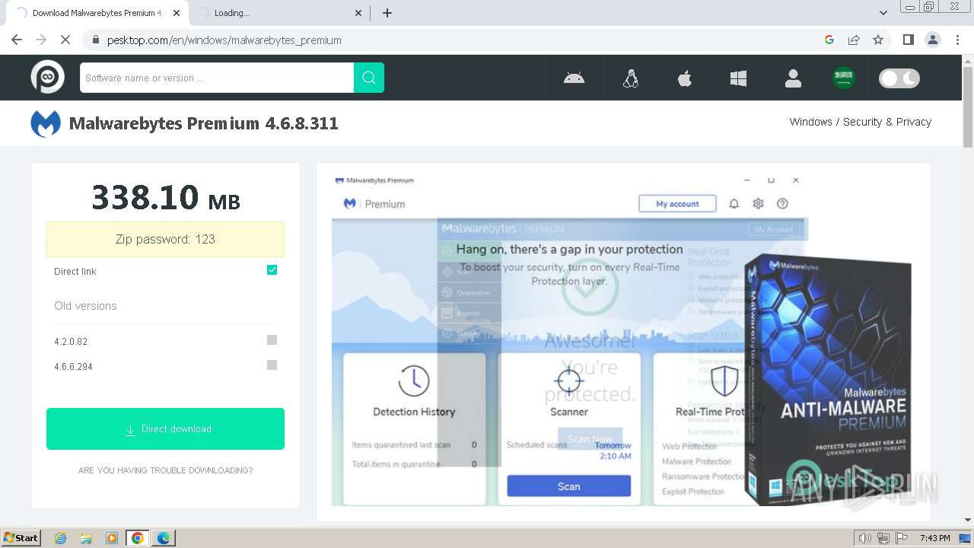Expand the tab search dropdown arrow
This screenshot has width=974, height=548.
tap(883, 13)
